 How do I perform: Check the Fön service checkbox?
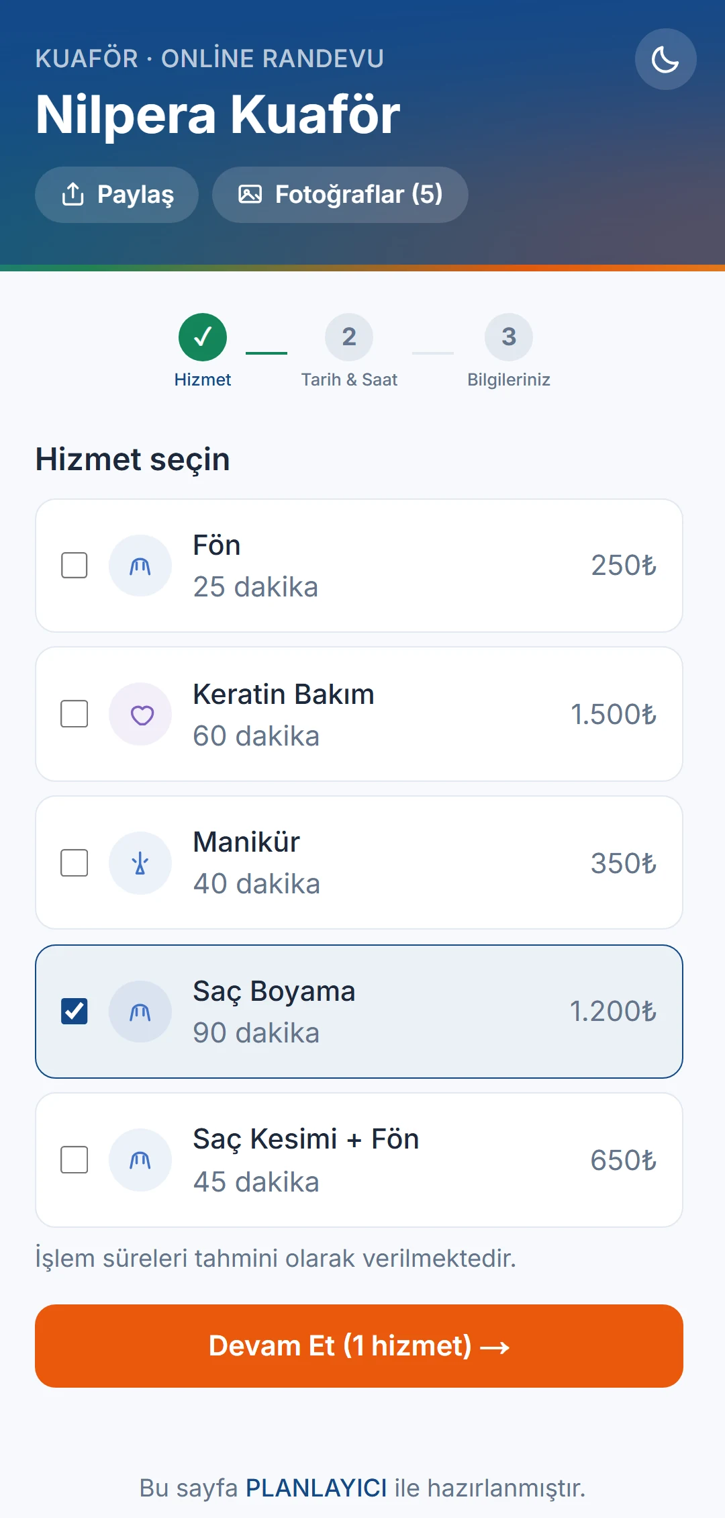click(x=75, y=566)
